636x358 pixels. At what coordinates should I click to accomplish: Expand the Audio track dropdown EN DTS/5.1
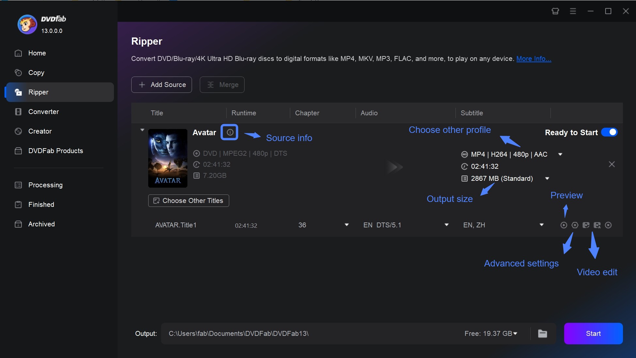[447, 225]
